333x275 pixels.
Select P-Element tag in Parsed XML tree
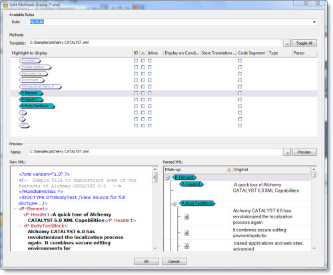coord(184,177)
